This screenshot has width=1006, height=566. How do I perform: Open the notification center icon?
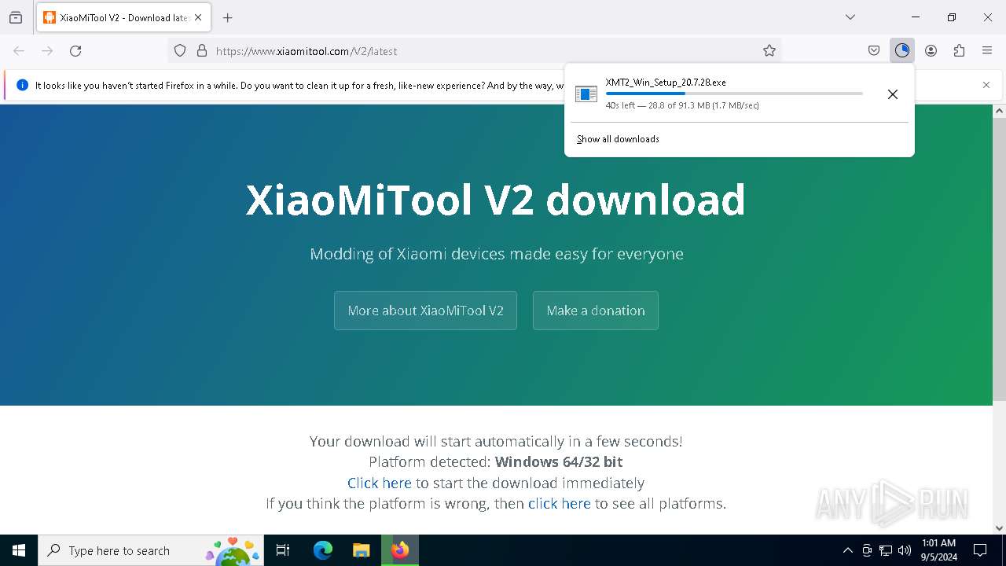(980, 550)
